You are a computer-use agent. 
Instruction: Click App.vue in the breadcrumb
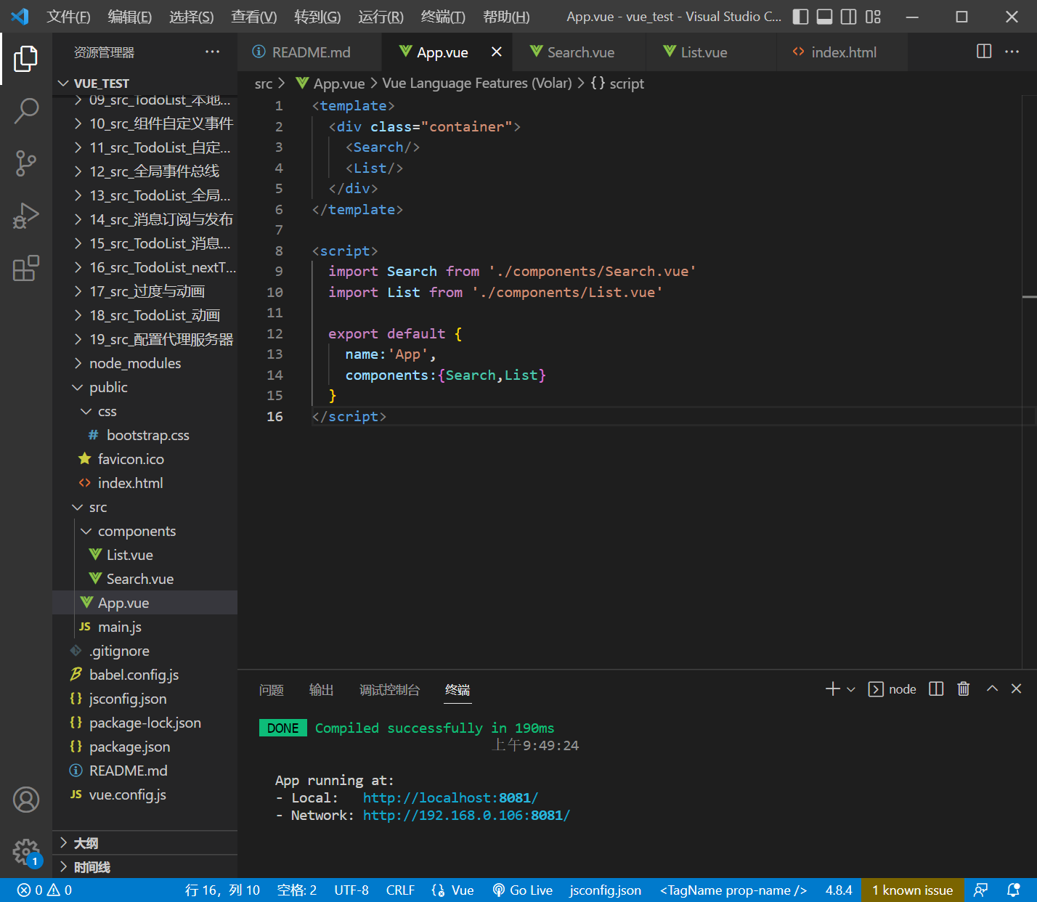point(330,84)
